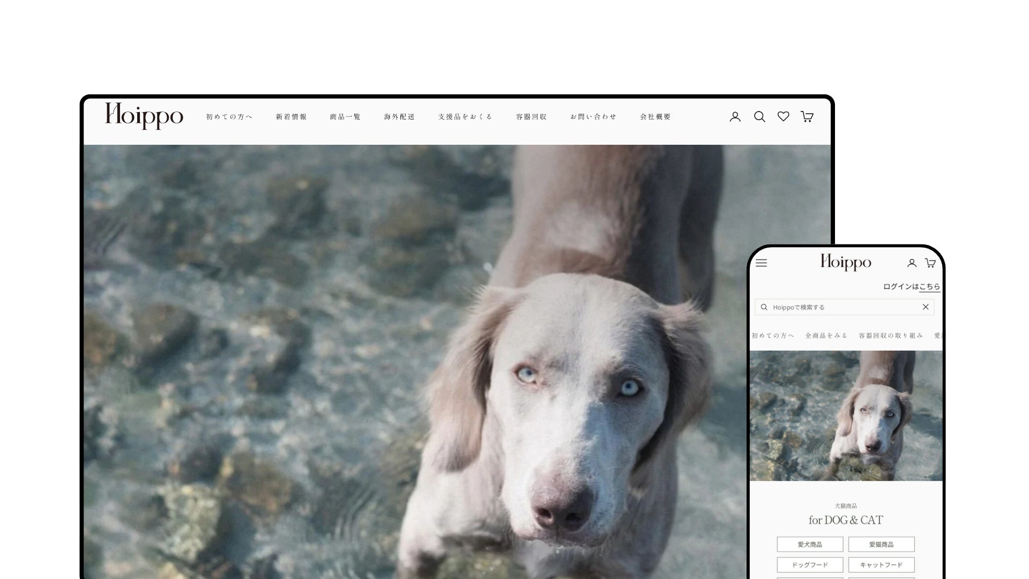Select the 海外配送 menu item
Image resolution: width=1029 pixels, height=579 pixels.
click(399, 117)
